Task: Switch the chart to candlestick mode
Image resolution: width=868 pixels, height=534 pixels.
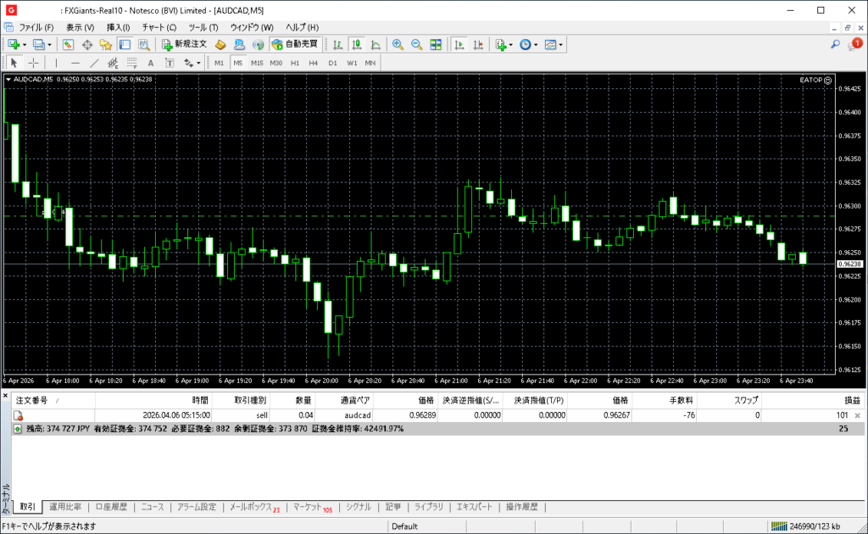Action: pos(357,44)
